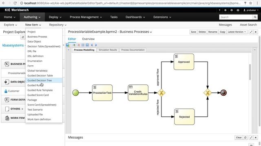Open the prabakar user menu

[x=251, y=10]
